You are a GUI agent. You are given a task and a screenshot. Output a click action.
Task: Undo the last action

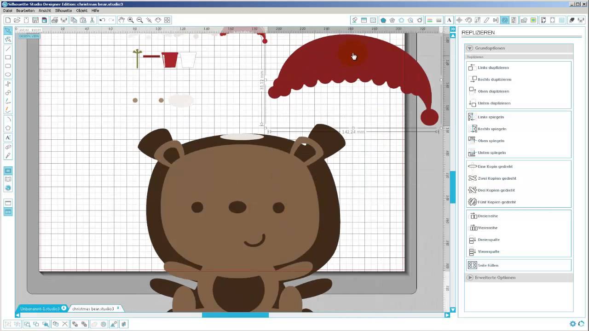[102, 20]
